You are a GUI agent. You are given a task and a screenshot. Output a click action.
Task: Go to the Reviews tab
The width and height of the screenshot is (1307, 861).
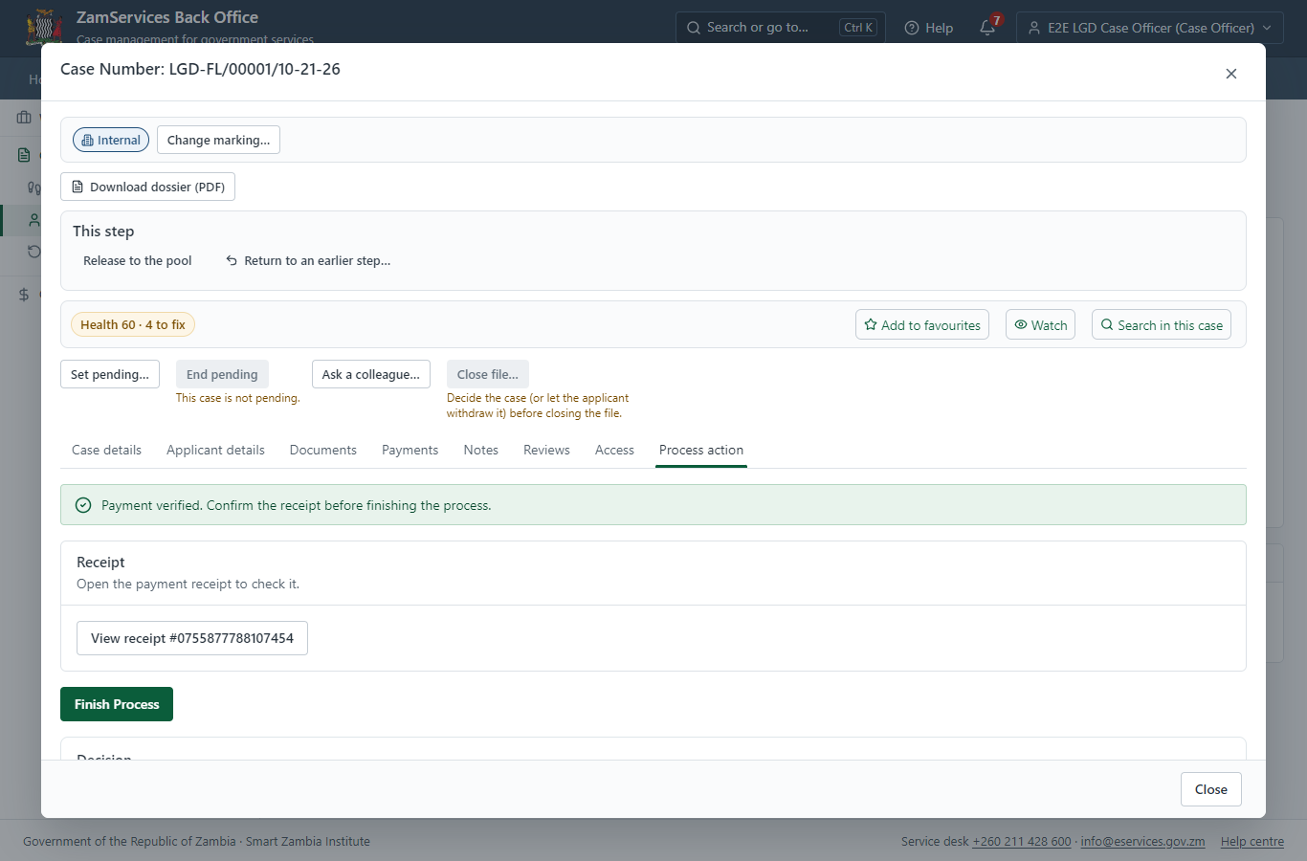(x=546, y=451)
